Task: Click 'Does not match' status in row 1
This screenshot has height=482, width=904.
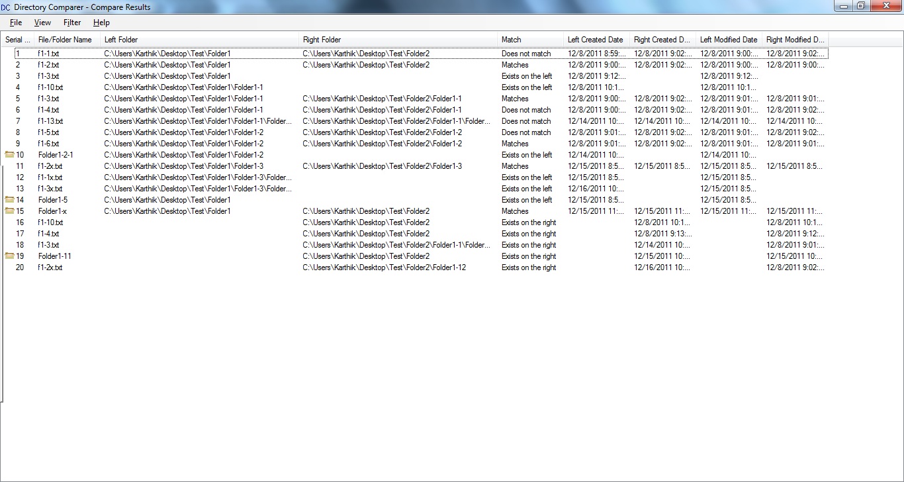Action: click(x=526, y=54)
